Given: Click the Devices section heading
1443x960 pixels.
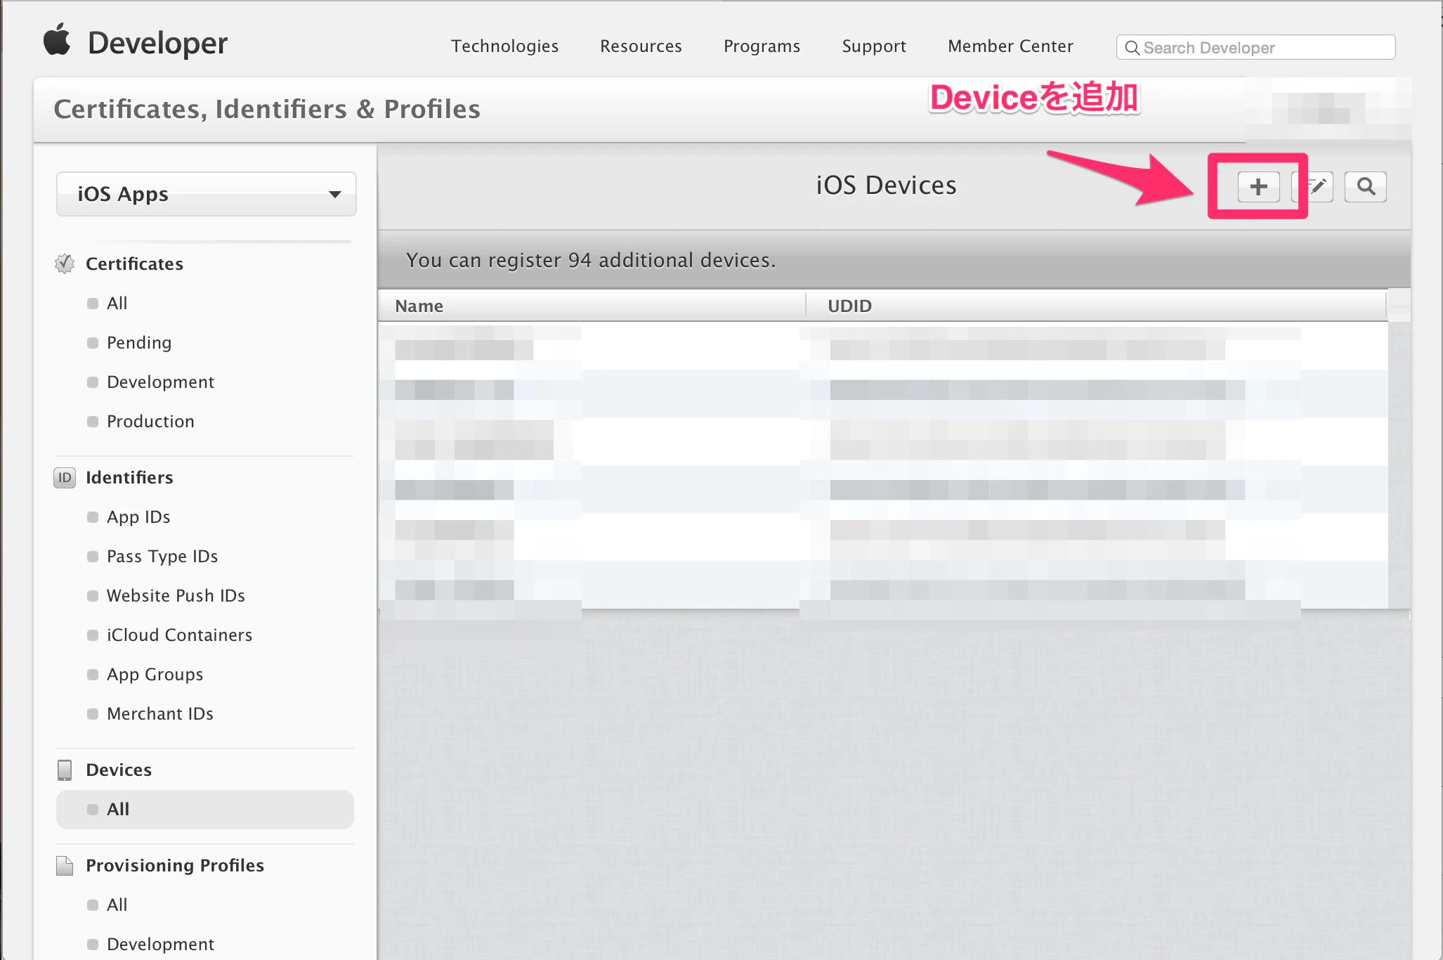Looking at the screenshot, I should point(119,770).
